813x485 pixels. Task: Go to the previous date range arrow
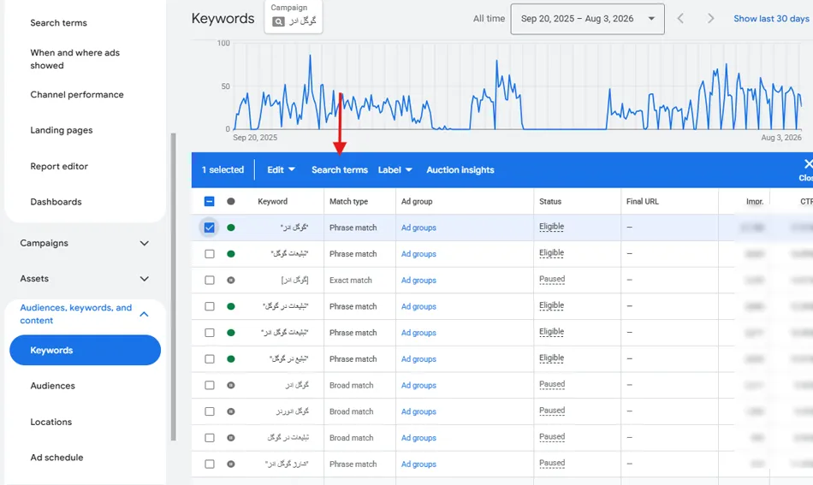680,19
